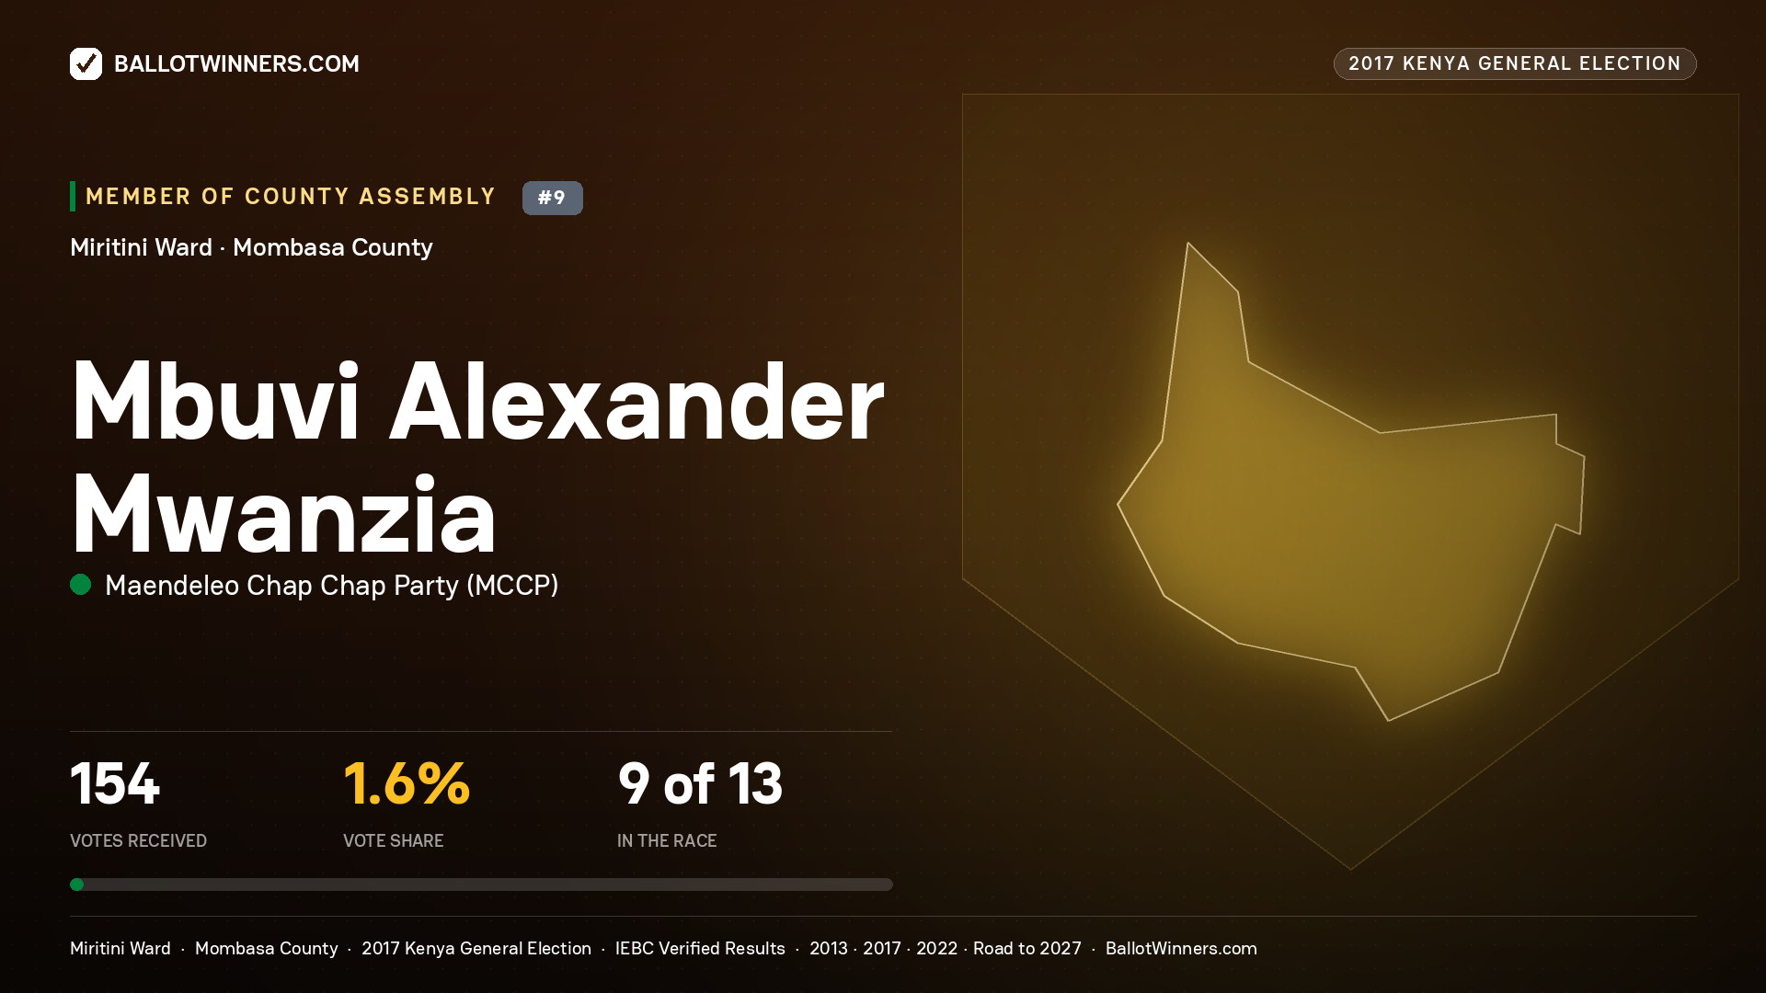Select the 9 of 13 race ranking
1766x993 pixels.
(x=700, y=784)
